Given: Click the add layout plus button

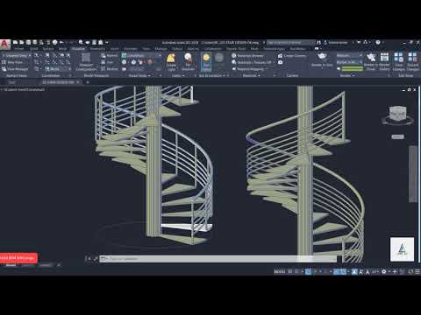Looking at the screenshot, I should tap(59, 265).
